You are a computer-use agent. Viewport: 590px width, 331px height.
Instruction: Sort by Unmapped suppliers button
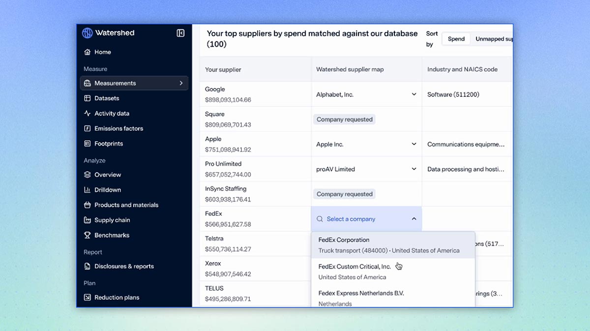click(492, 39)
